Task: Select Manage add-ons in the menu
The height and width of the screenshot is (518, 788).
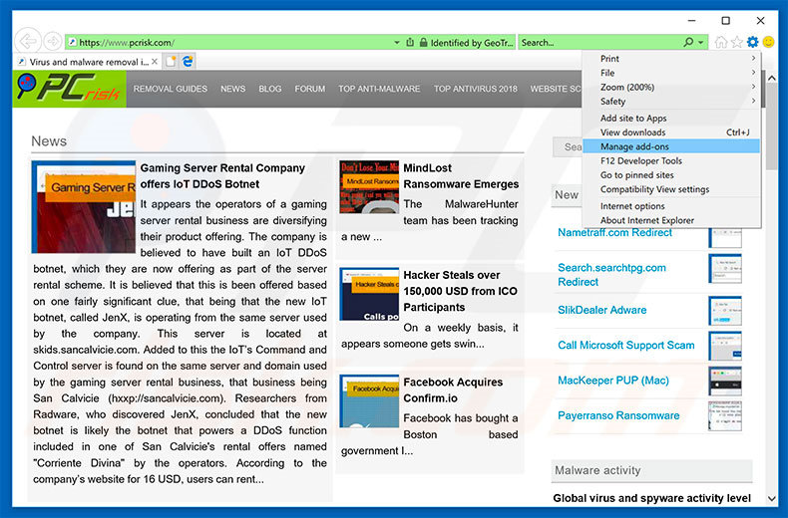Action: [671, 146]
